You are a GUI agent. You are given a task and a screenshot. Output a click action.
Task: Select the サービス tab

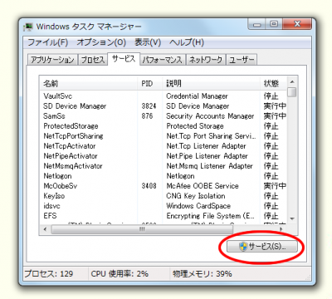point(124,59)
